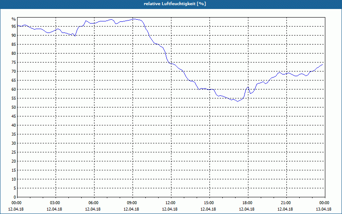Click the date label under 18:00
The image size is (342, 214).
[x=247, y=209]
